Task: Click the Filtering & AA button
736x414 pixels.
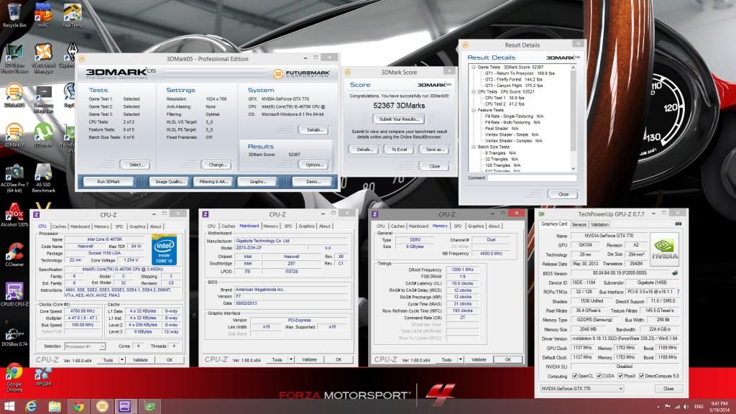Action: 213,182
